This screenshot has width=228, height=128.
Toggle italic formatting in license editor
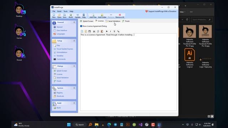[x=110, y=31]
